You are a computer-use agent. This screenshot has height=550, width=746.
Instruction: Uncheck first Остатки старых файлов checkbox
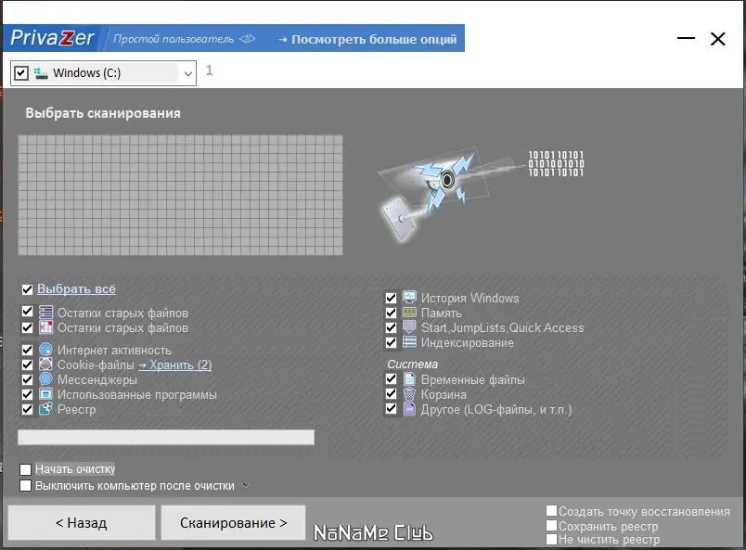pos(27,312)
